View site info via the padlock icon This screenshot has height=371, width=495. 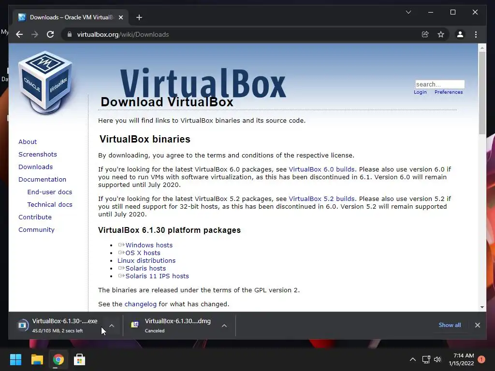pyautogui.click(x=70, y=34)
